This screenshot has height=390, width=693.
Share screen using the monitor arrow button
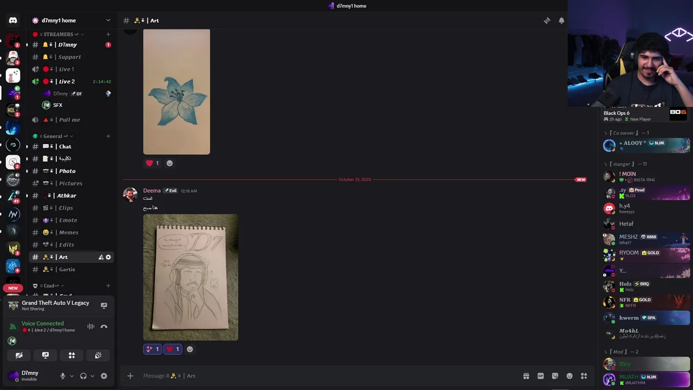(45, 355)
